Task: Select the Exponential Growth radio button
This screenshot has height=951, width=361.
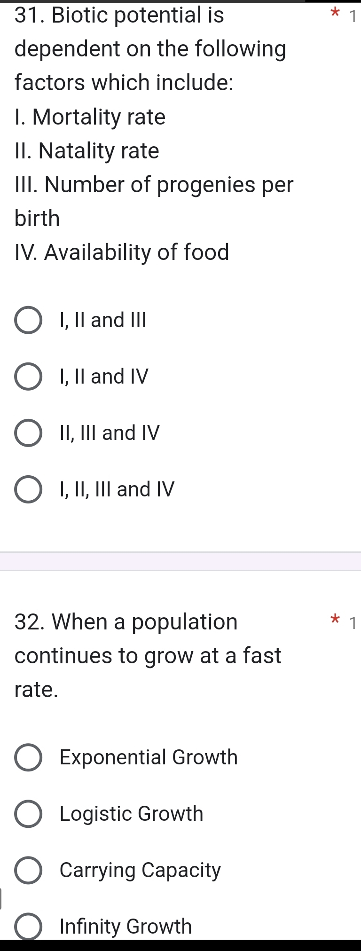Action: (28, 757)
